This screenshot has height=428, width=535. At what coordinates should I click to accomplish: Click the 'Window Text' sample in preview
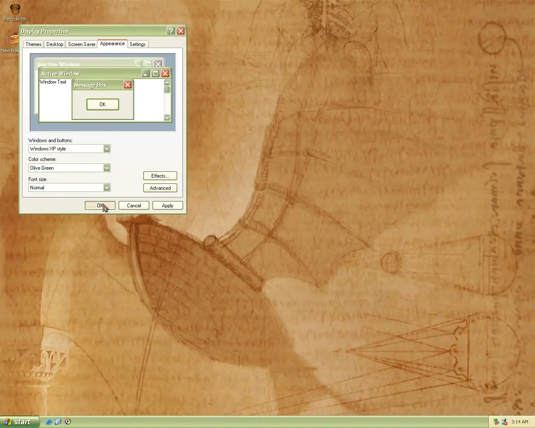pos(53,82)
